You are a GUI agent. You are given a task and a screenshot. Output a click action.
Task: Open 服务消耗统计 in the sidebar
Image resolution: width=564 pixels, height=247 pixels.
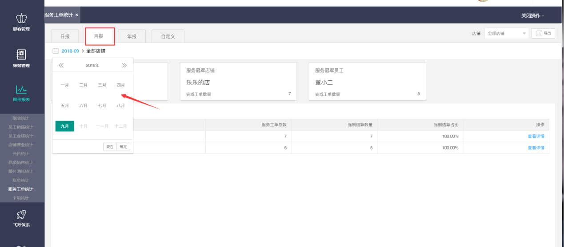click(x=21, y=171)
